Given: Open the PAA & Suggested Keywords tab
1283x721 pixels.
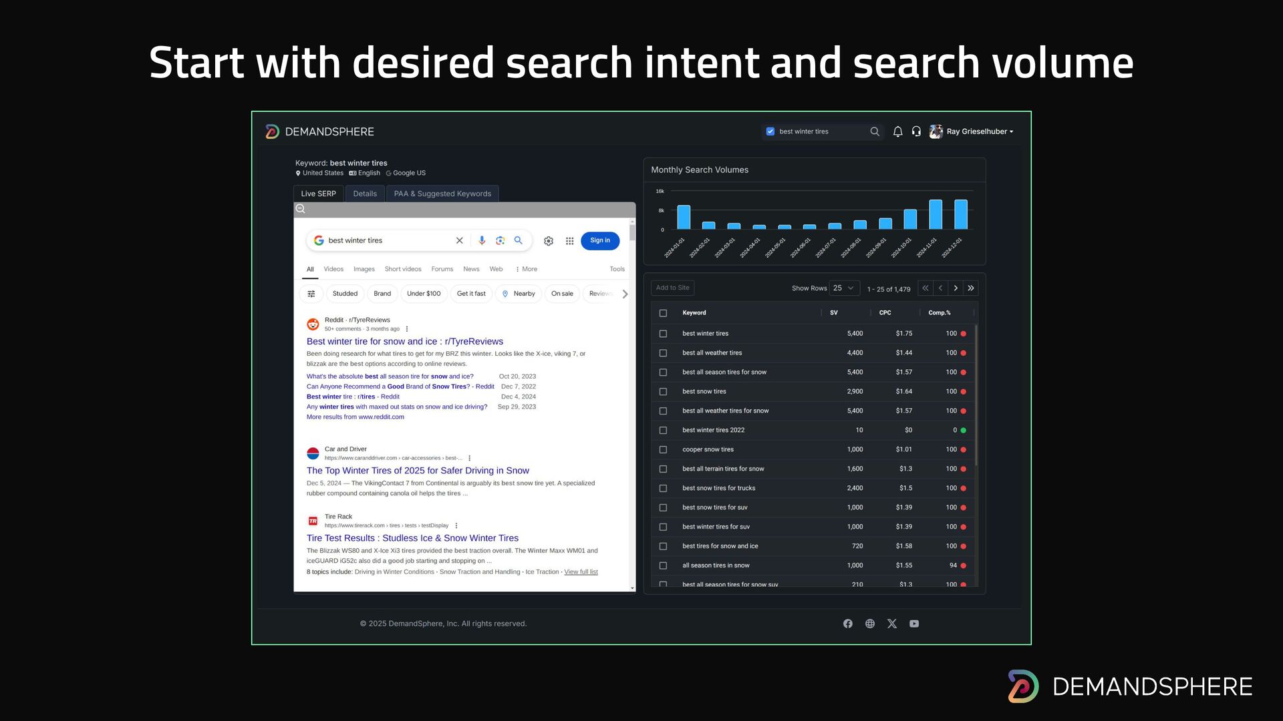Looking at the screenshot, I should coord(442,194).
